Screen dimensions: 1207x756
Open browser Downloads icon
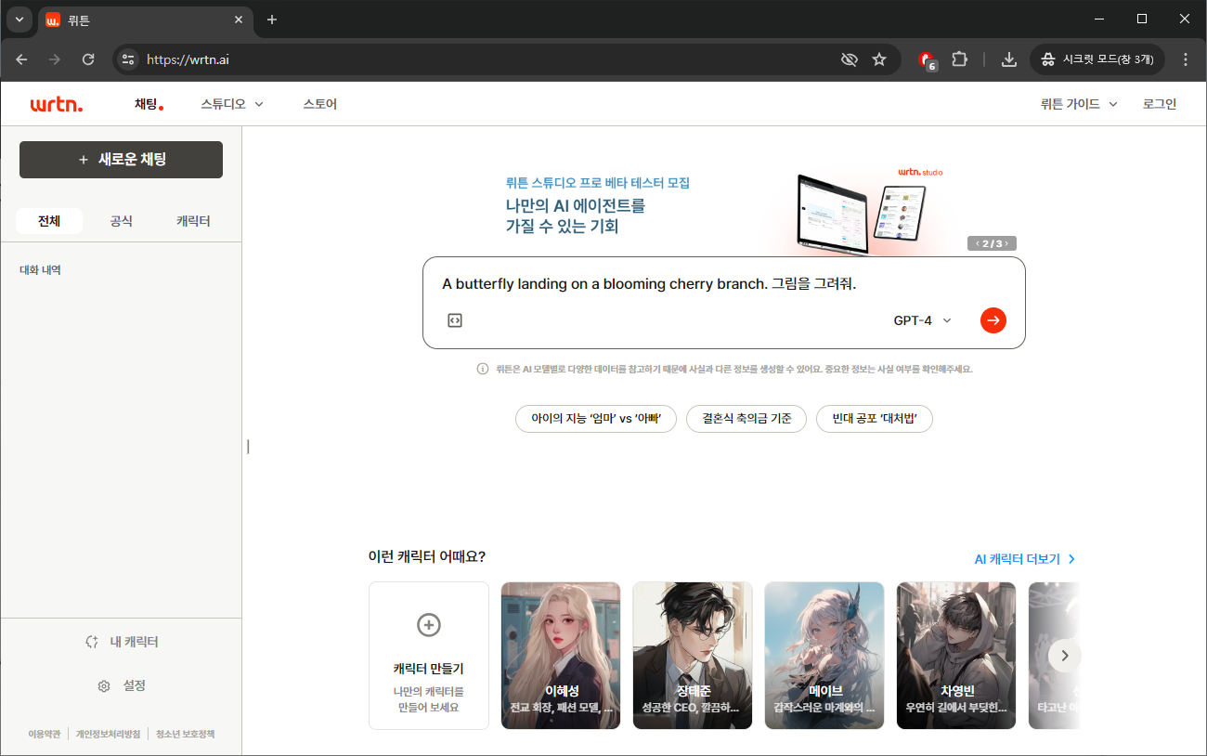point(1009,59)
